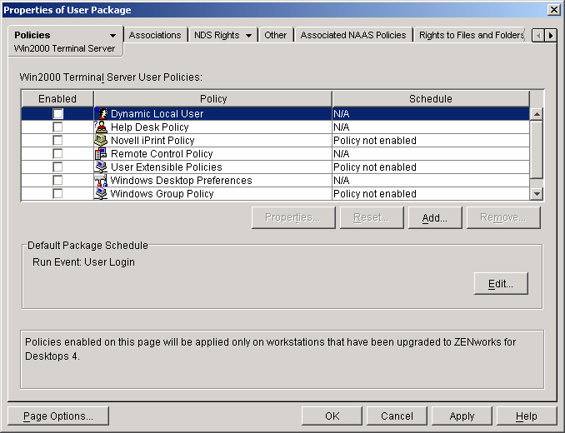Click the tab strip right scroll arrow

551,35
